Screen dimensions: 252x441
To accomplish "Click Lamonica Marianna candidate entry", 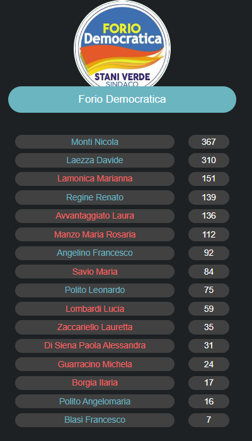I will pos(94,179).
